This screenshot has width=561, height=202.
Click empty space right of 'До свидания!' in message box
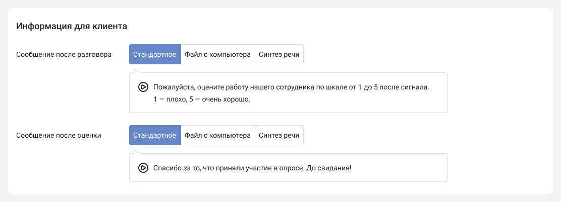(x=399, y=167)
